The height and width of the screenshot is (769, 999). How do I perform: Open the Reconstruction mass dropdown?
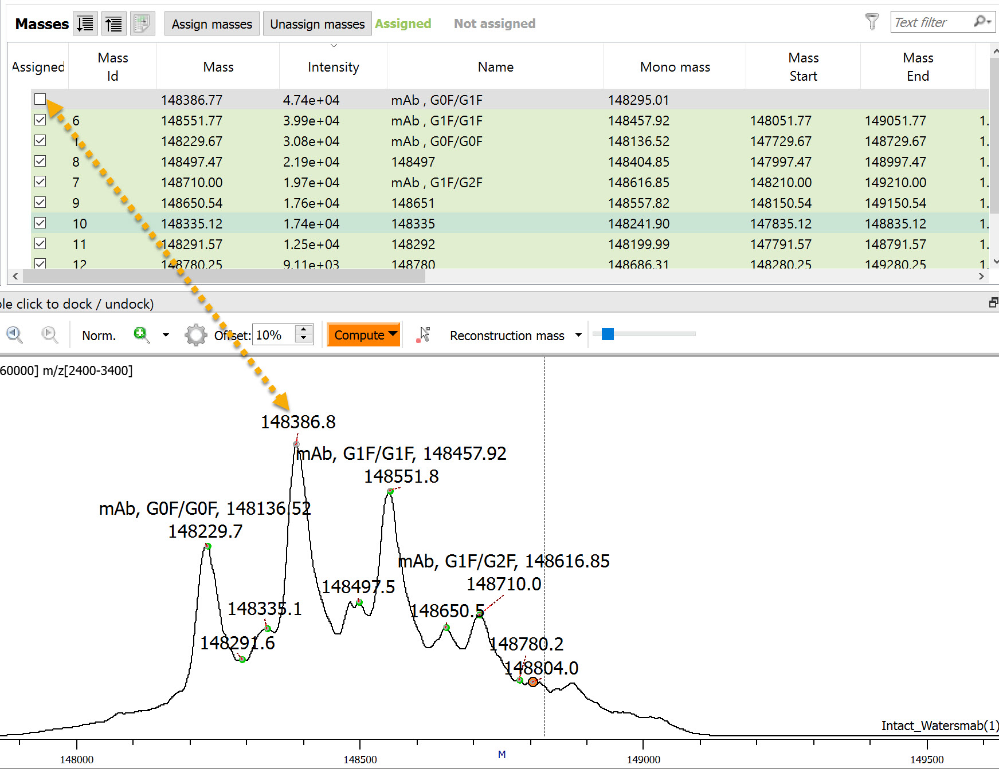click(x=516, y=335)
